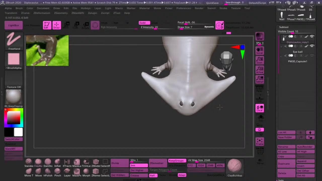The image size is (322, 181).
Task: Set UV map size to 1024
Action: [200, 165]
